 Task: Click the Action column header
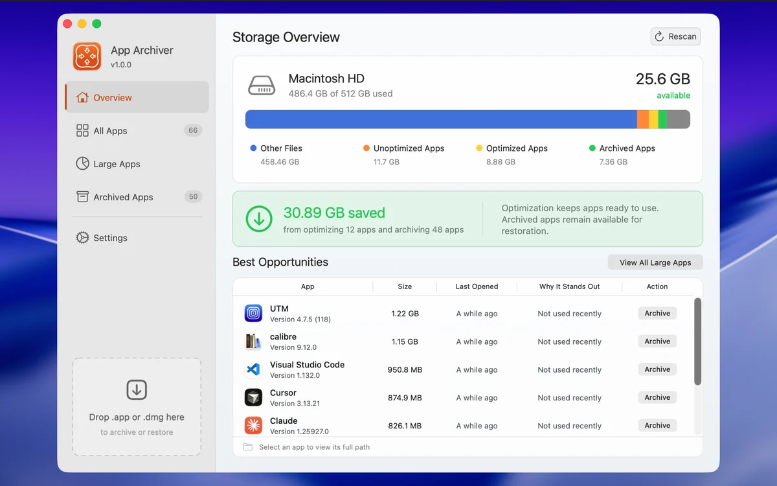[x=657, y=286]
